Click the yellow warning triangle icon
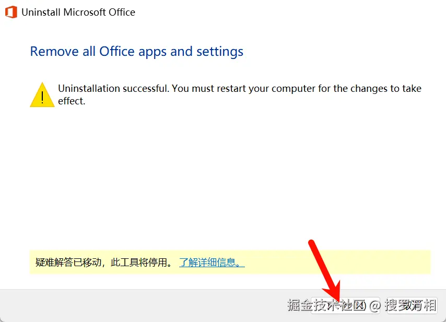Image resolution: width=446 pixels, height=322 pixels. point(42,94)
